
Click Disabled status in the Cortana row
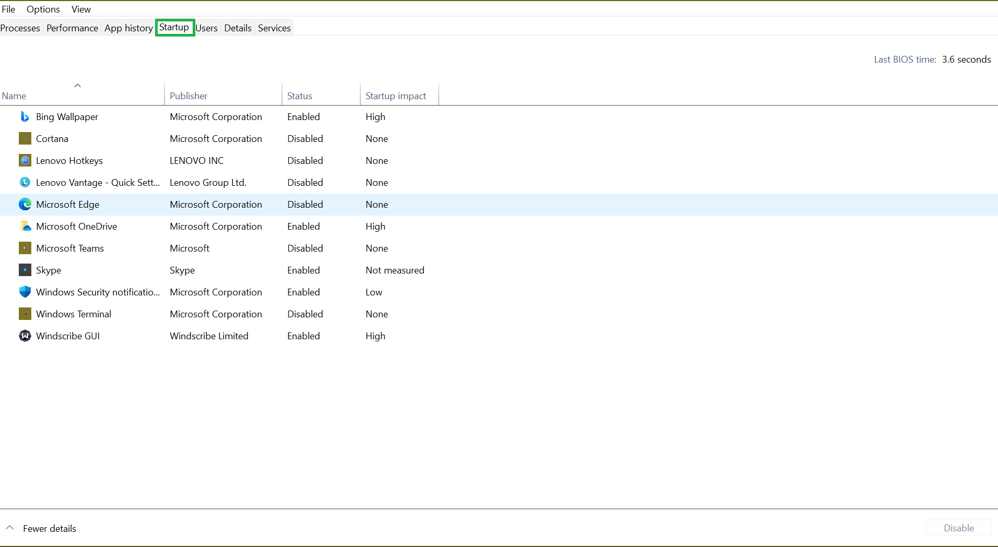[x=305, y=138]
